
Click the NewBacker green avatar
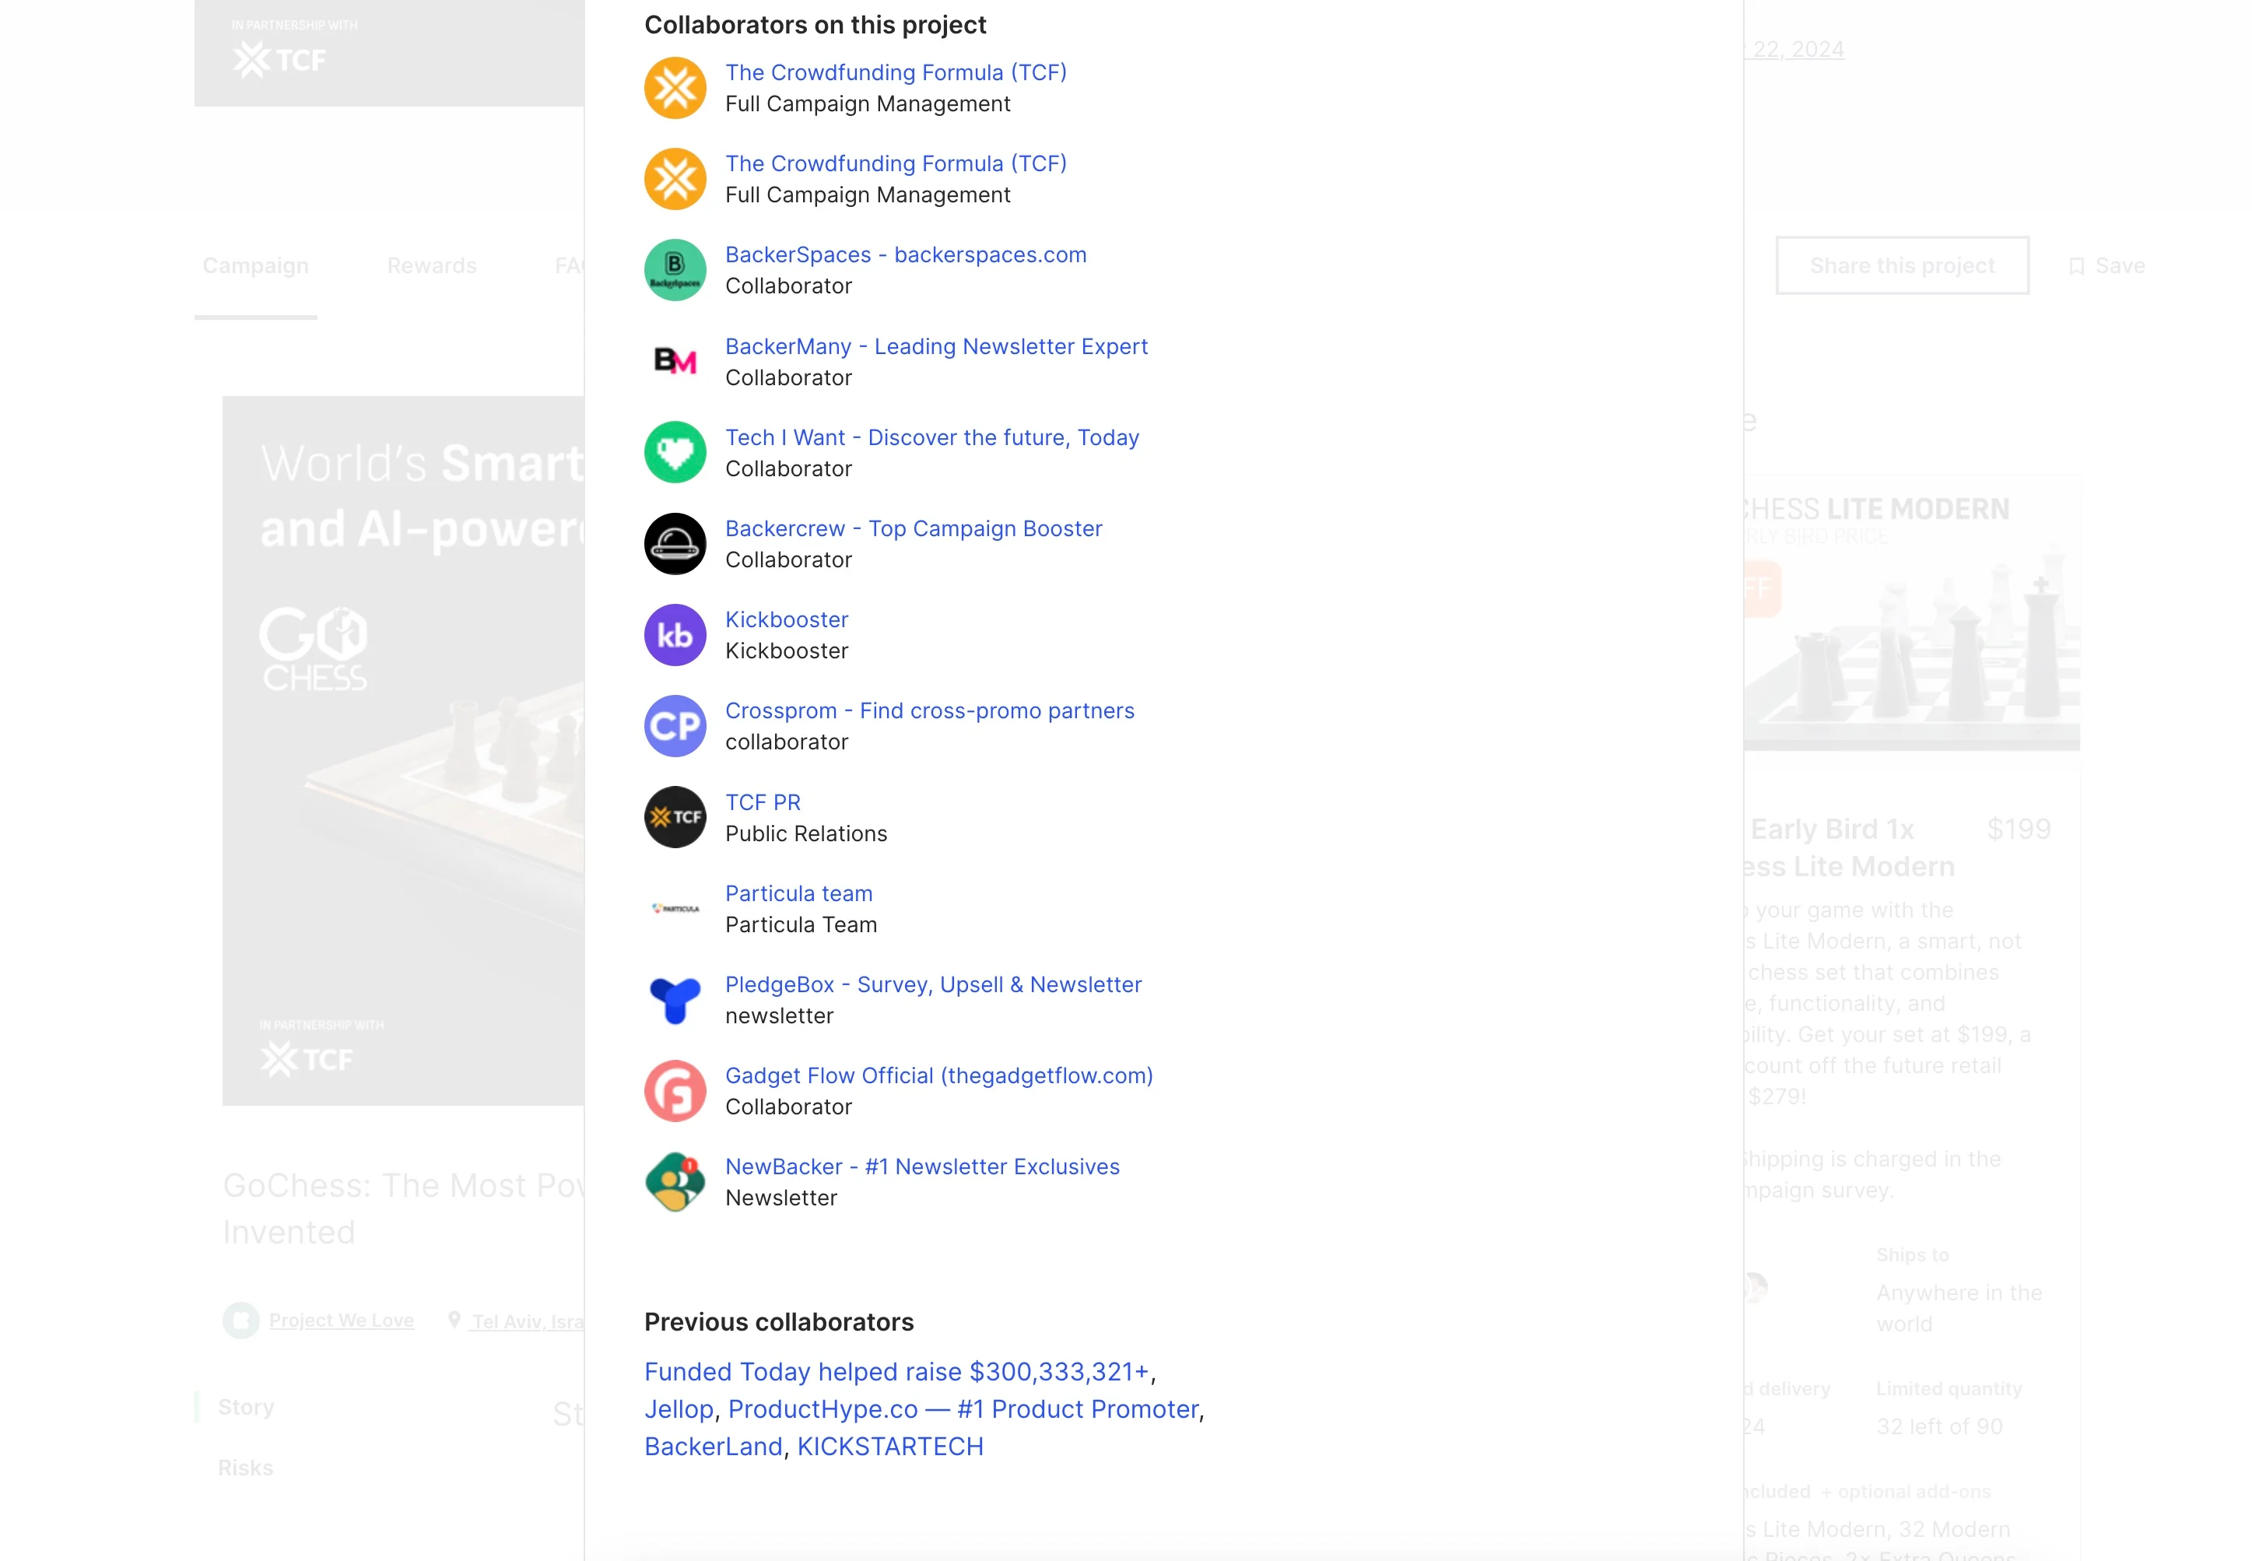[675, 1181]
